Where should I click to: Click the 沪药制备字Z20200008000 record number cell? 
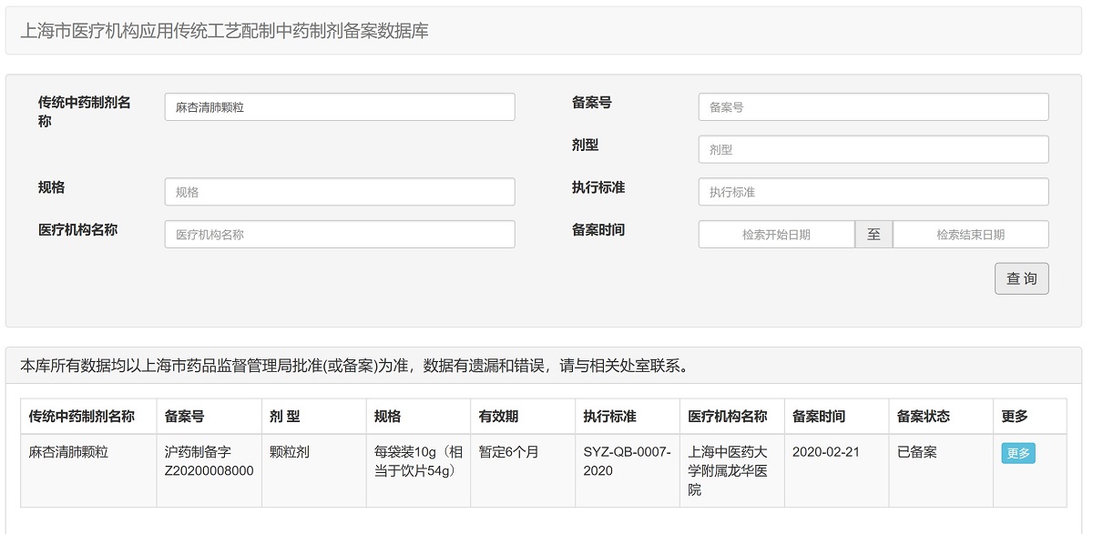pos(209,461)
